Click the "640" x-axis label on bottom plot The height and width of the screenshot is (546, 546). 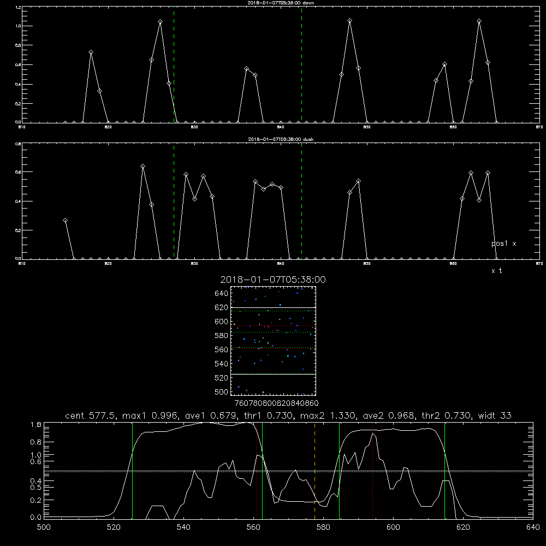[x=533, y=527]
